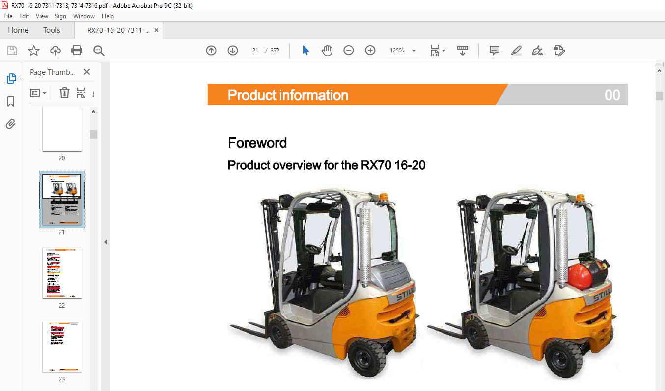Close the Page Thumbnails panel
Viewport: 665px width, 391px height.
coord(87,72)
